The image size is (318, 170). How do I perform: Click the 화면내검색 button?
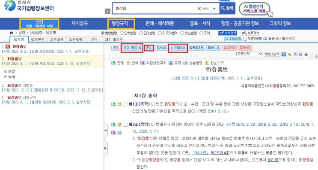click(x=272, y=54)
